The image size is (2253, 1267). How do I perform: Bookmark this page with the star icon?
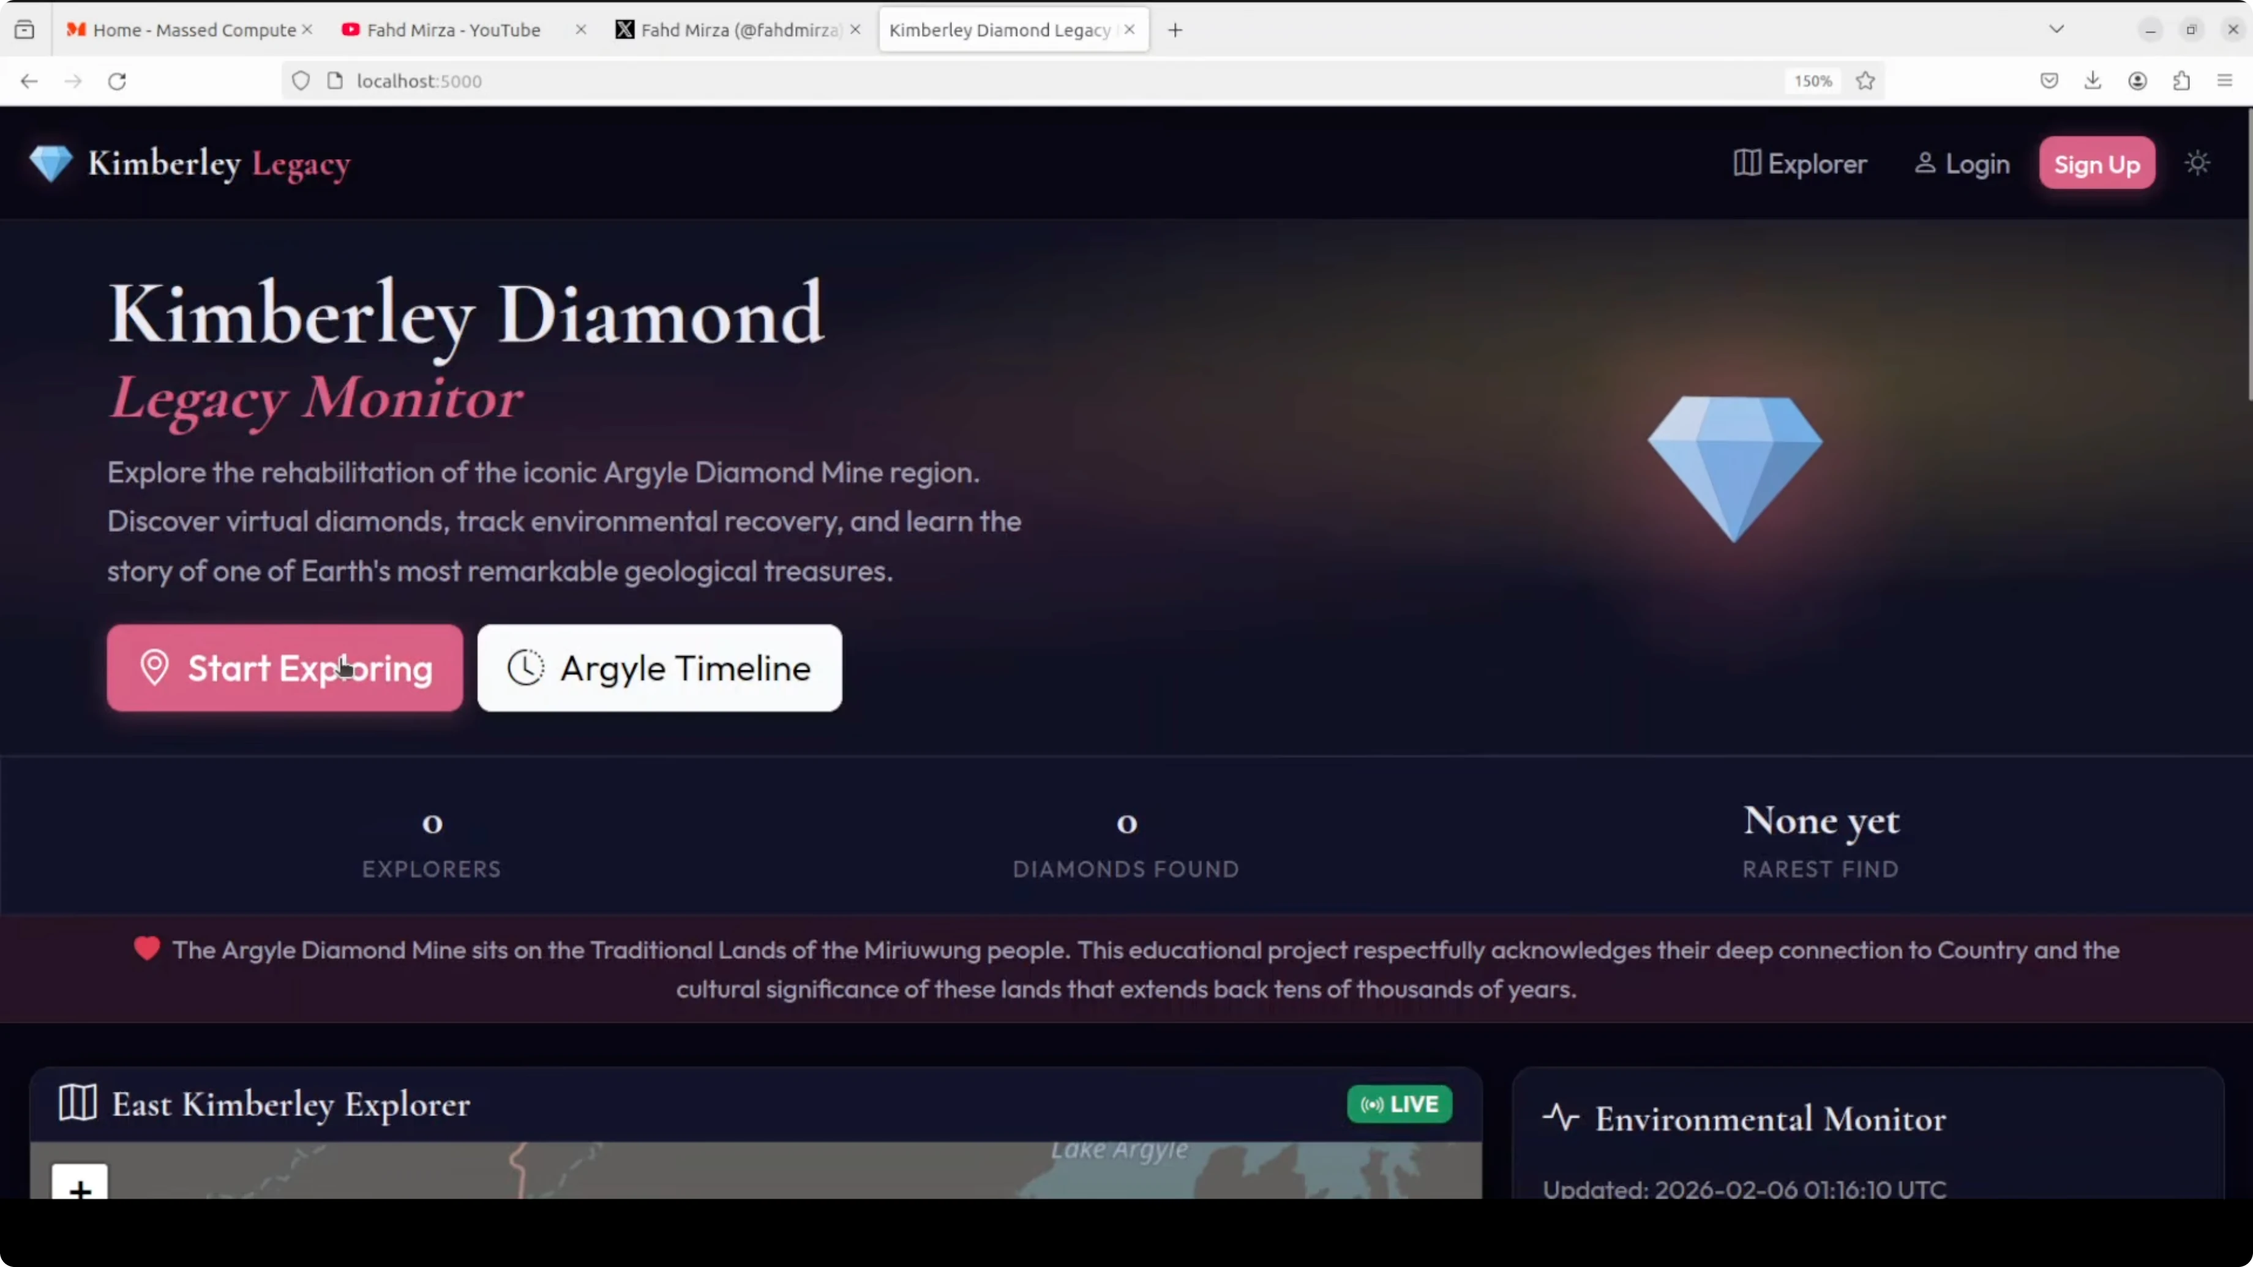(1865, 80)
